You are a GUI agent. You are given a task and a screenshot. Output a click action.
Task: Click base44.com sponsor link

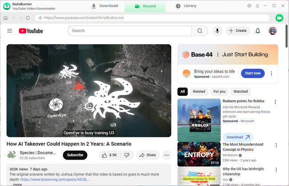click(x=221, y=77)
